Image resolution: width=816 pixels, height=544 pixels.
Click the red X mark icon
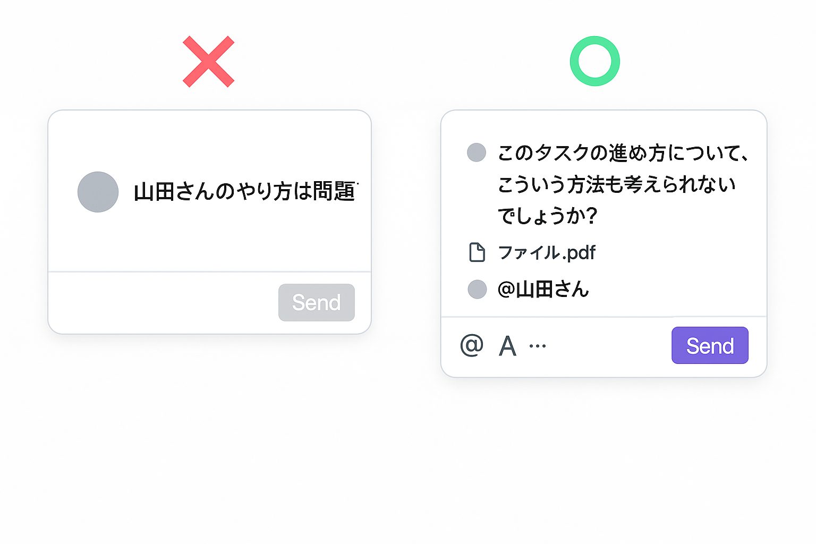point(208,62)
